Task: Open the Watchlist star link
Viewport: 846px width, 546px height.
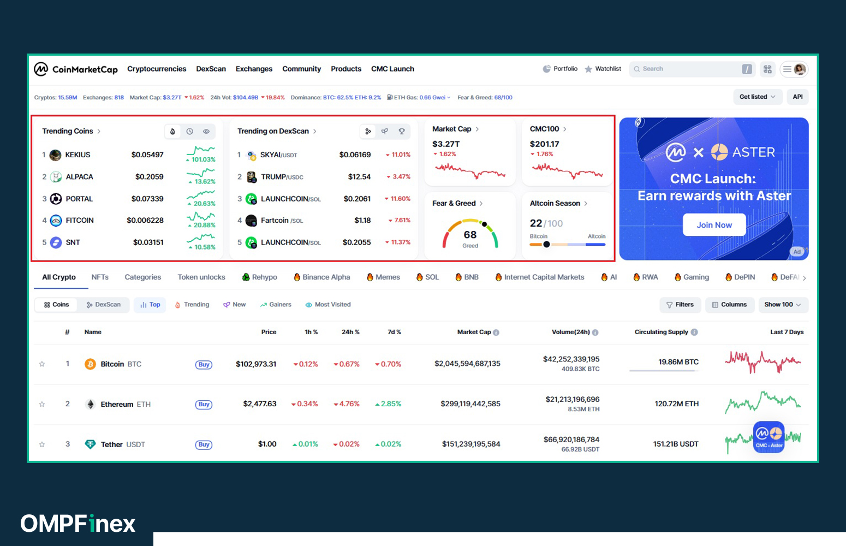Action: click(603, 69)
